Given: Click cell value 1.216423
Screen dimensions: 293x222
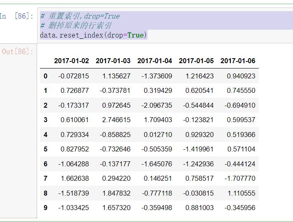Looking at the screenshot, I should click(x=199, y=76).
